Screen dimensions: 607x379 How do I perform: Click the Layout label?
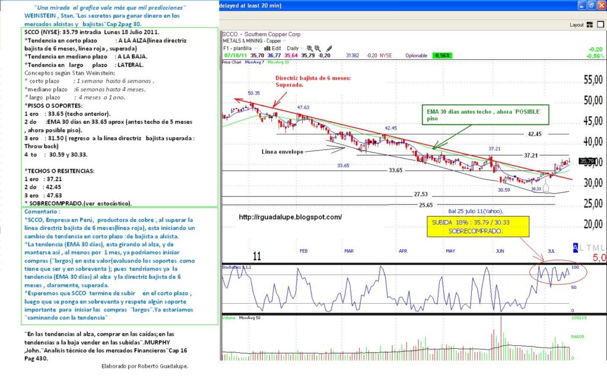pyautogui.click(x=576, y=25)
